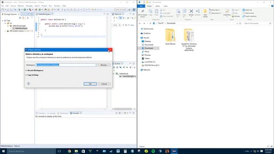
Task: Expand the JRE System Library node
Action: pyautogui.click(x=5, y=31)
